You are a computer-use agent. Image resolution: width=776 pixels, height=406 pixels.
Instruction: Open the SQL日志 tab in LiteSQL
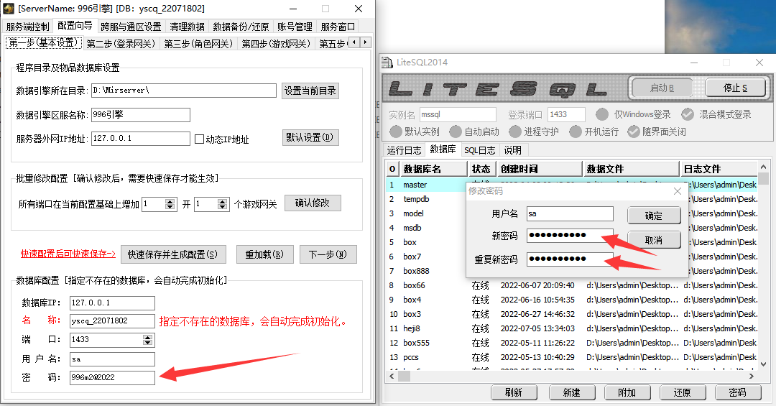(x=479, y=150)
